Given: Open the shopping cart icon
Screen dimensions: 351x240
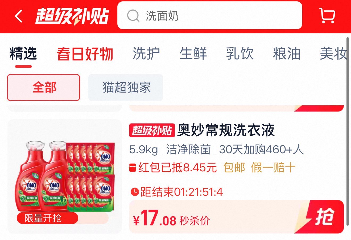Looking at the screenshot, I should [327, 15].
